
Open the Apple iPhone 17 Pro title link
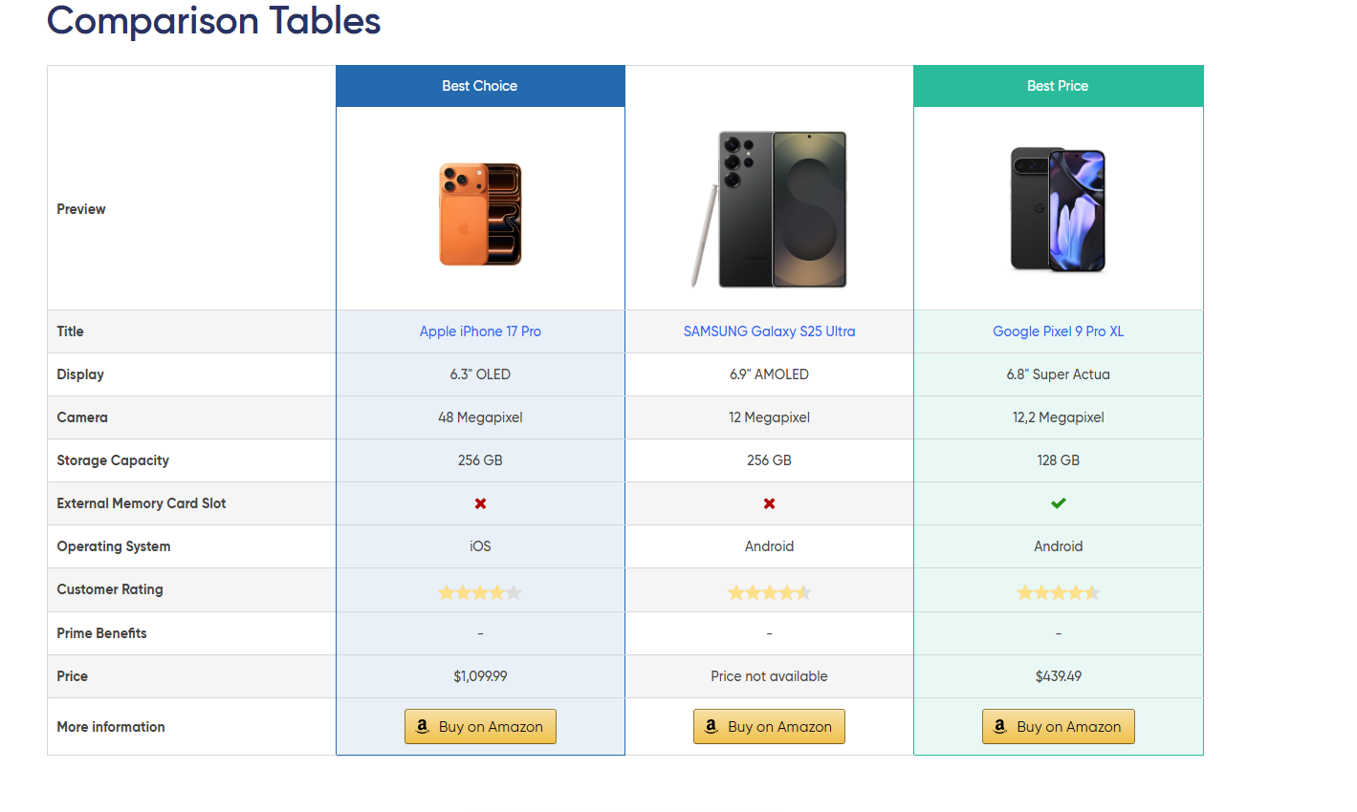coord(480,331)
